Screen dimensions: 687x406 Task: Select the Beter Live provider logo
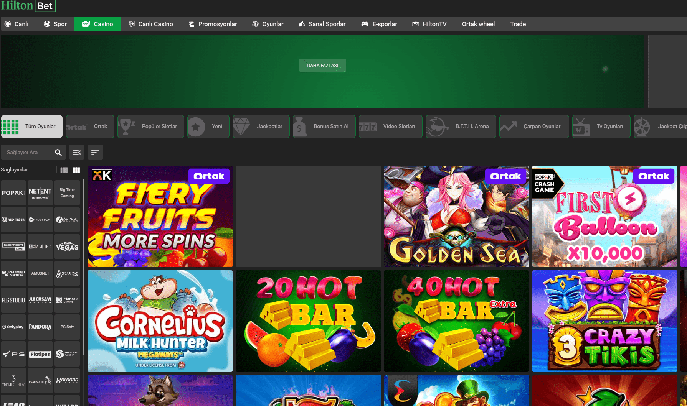coord(13,247)
